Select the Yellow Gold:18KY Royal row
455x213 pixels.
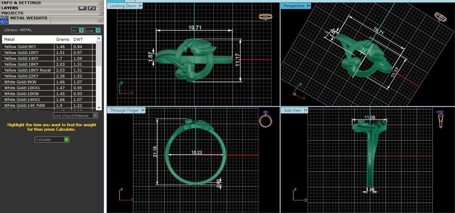(x=49, y=70)
